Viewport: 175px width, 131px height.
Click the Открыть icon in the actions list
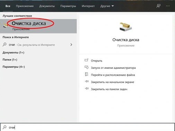[86, 60]
